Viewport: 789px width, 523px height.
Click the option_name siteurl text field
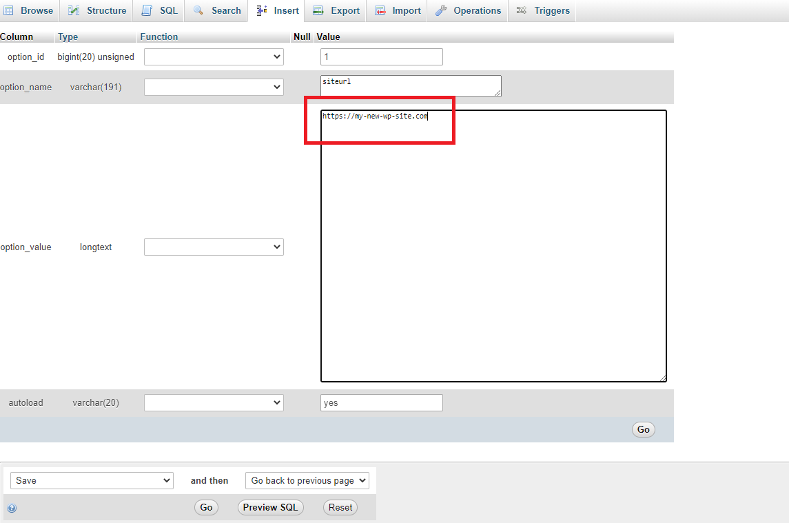pyautogui.click(x=411, y=86)
